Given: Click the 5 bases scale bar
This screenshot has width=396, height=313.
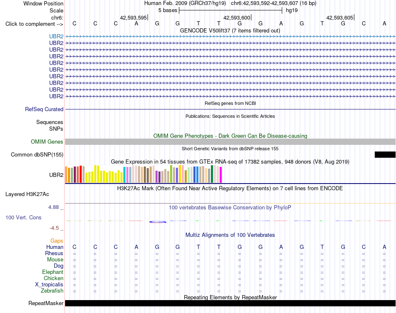Looking at the screenshot, I should pos(231,10).
